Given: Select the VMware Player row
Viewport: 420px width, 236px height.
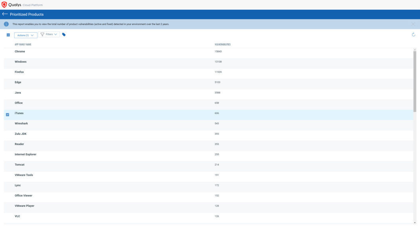Looking at the screenshot, I should [x=208, y=208].
